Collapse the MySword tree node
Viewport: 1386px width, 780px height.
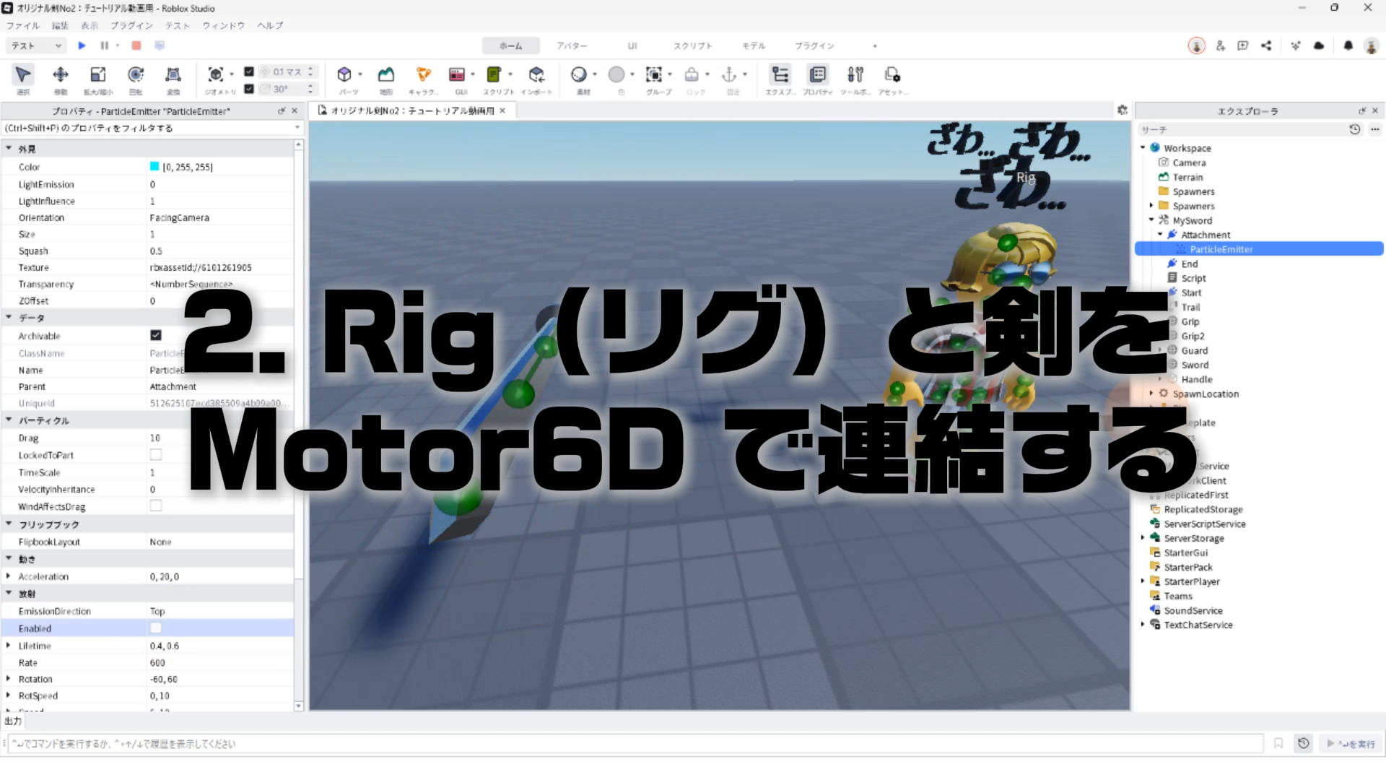1151,220
